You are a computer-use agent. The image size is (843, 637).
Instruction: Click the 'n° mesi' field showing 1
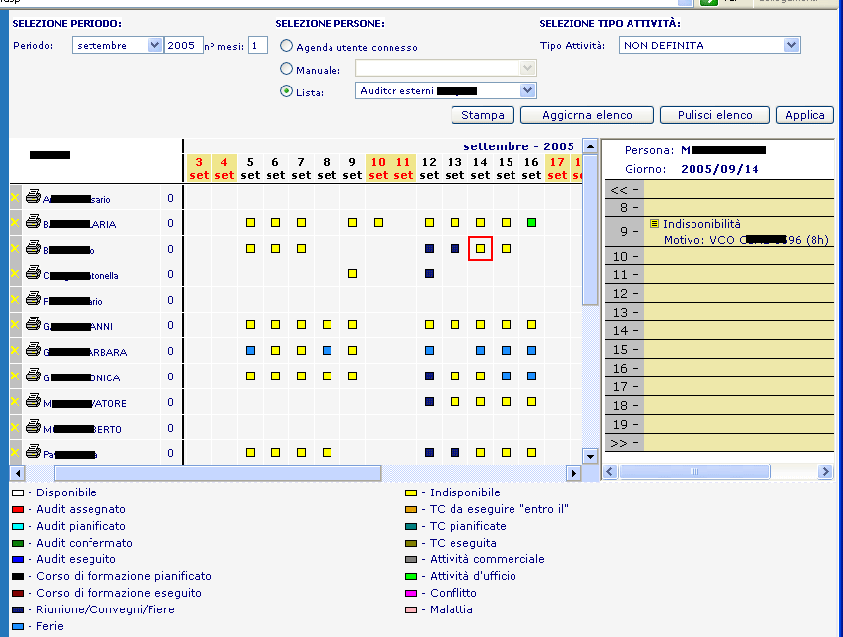[x=258, y=45]
